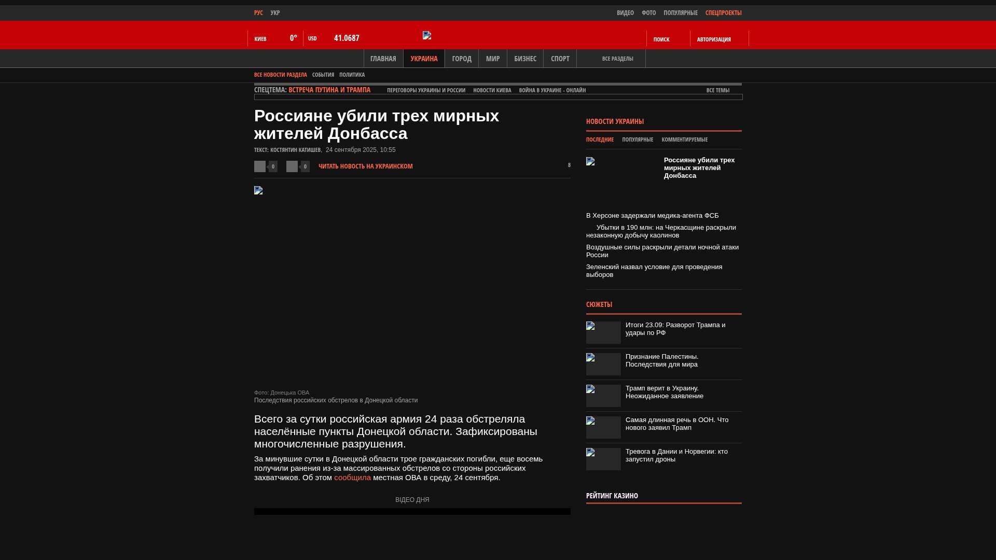Switch site language to УКР
The image size is (996, 560).
pos(275,12)
